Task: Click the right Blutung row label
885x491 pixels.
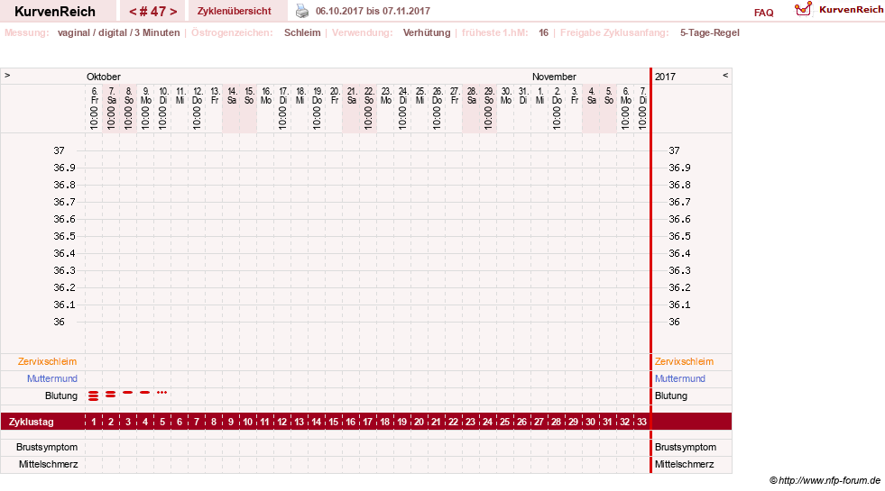Action: (x=671, y=396)
